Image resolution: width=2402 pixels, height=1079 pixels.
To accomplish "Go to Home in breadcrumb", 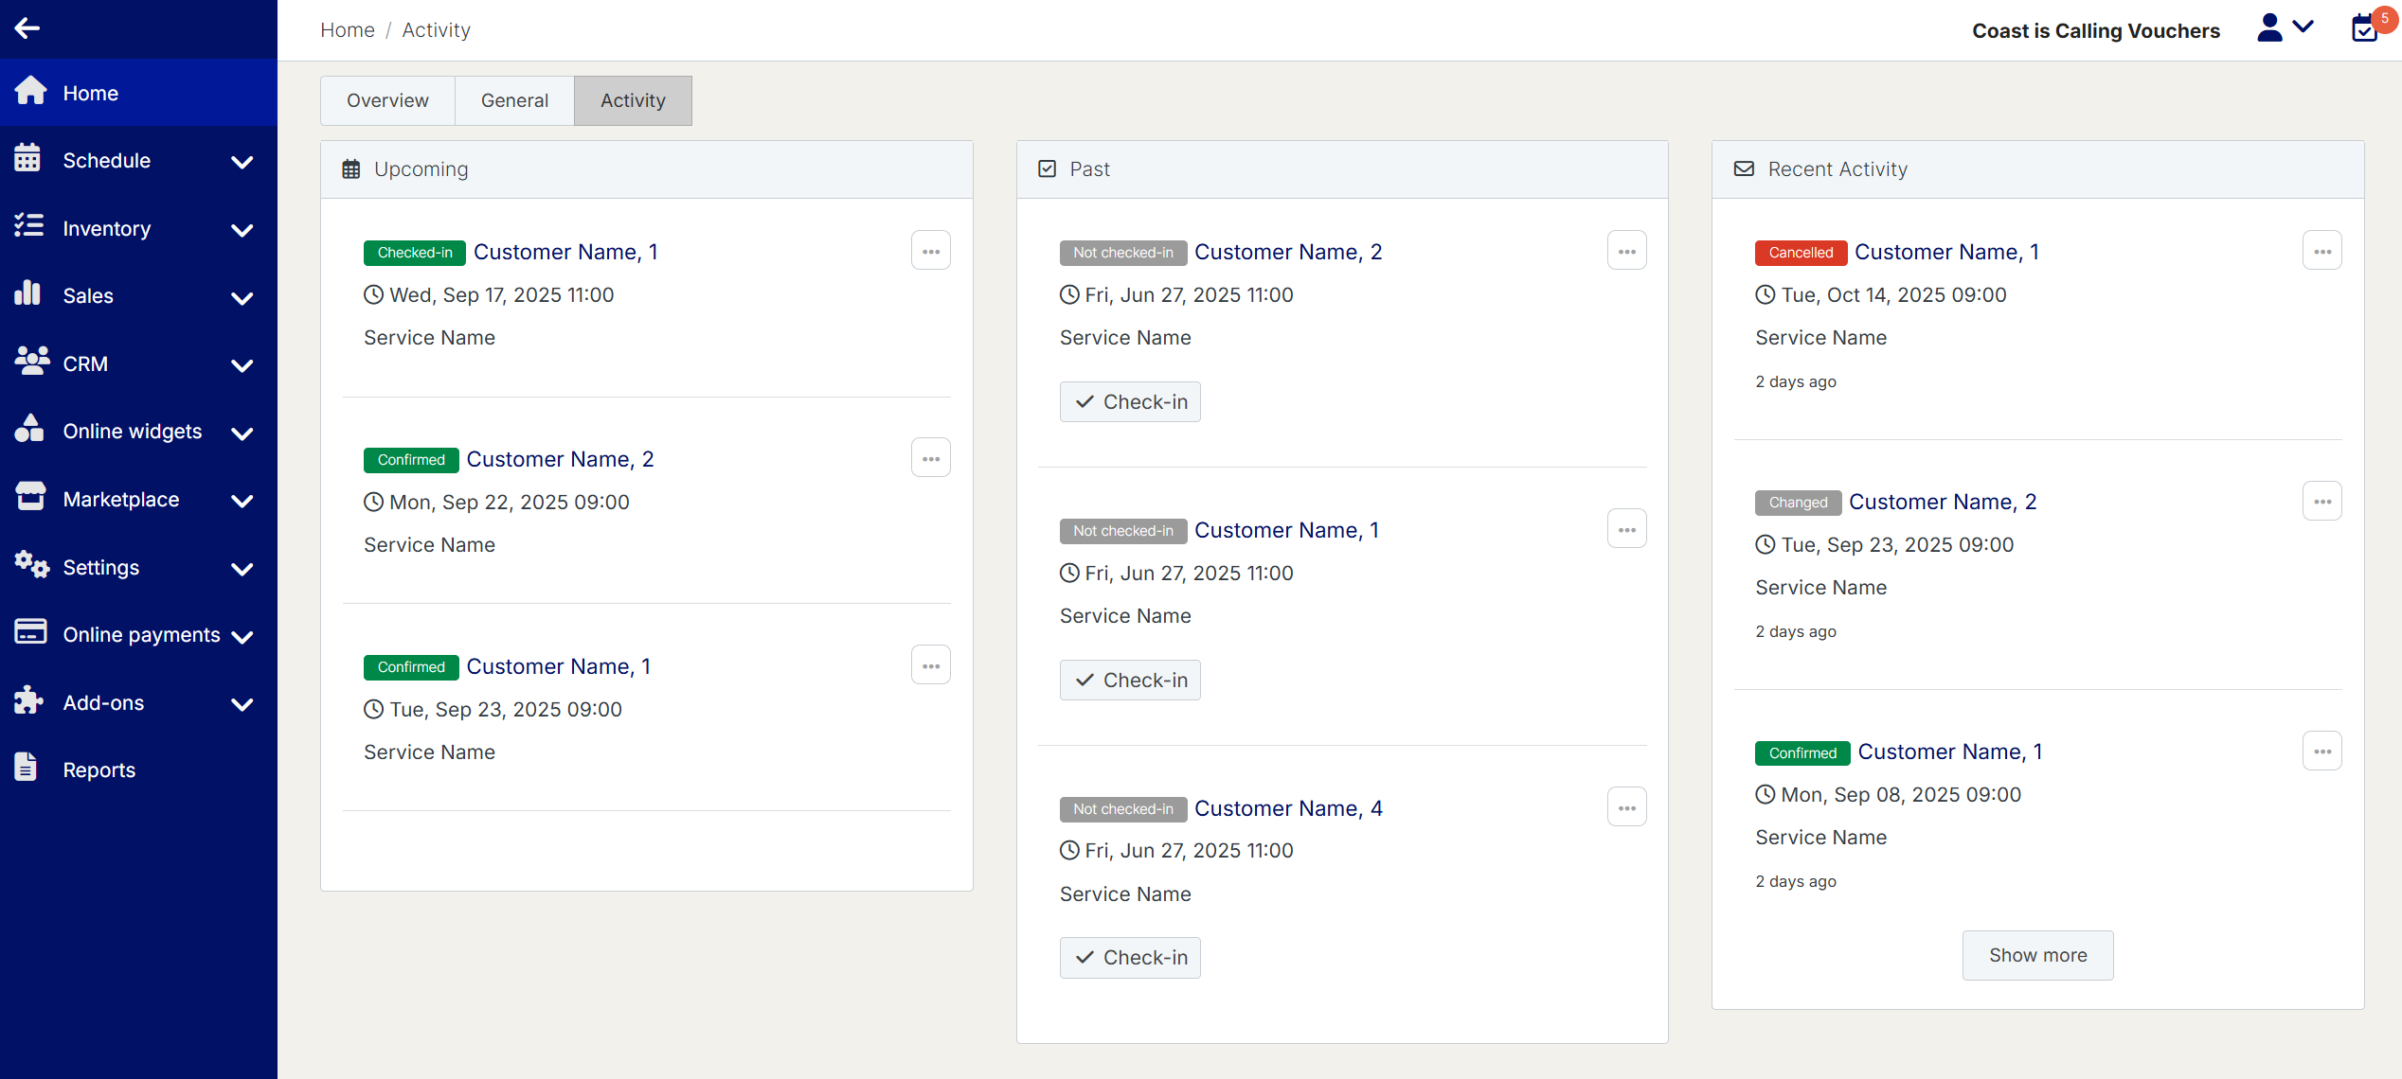I will click(347, 30).
